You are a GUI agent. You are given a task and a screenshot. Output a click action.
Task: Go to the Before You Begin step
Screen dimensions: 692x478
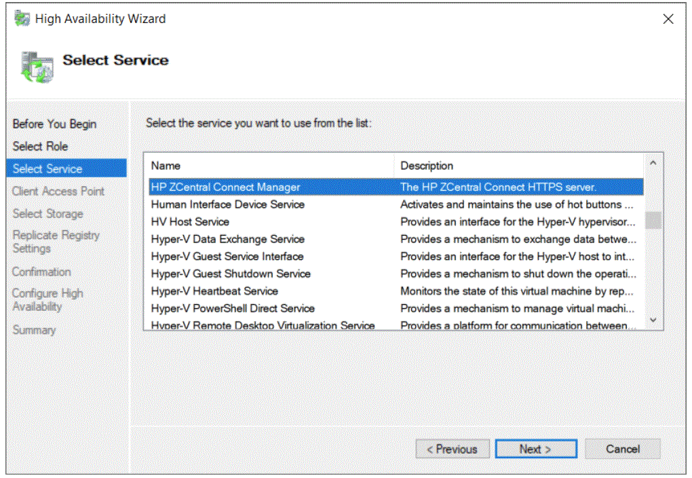click(x=54, y=124)
